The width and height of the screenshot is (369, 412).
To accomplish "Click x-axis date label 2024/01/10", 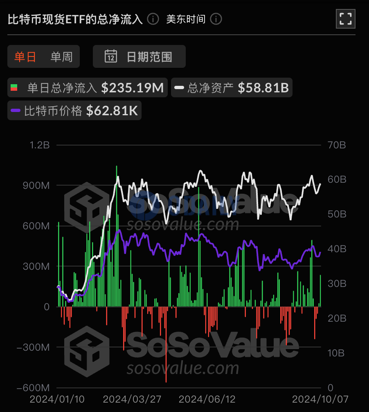I will 57,399.
